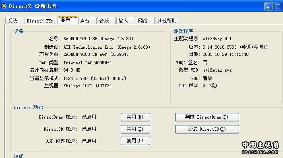
Task: Click the DirectX title bar icon
Action: pyautogui.click(x=4, y=6)
